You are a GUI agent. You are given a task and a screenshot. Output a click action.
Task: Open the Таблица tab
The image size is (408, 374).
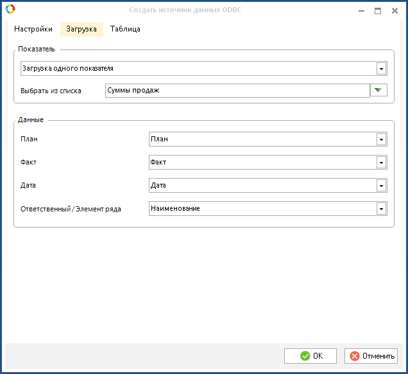click(125, 30)
